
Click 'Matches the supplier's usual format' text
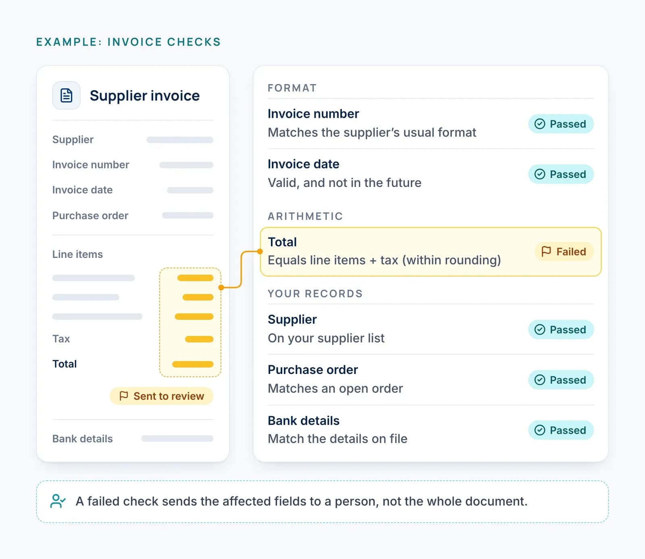pyautogui.click(x=372, y=133)
